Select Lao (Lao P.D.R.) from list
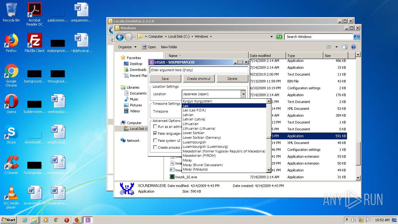Viewport: 398px width, 224px height. coord(224,110)
